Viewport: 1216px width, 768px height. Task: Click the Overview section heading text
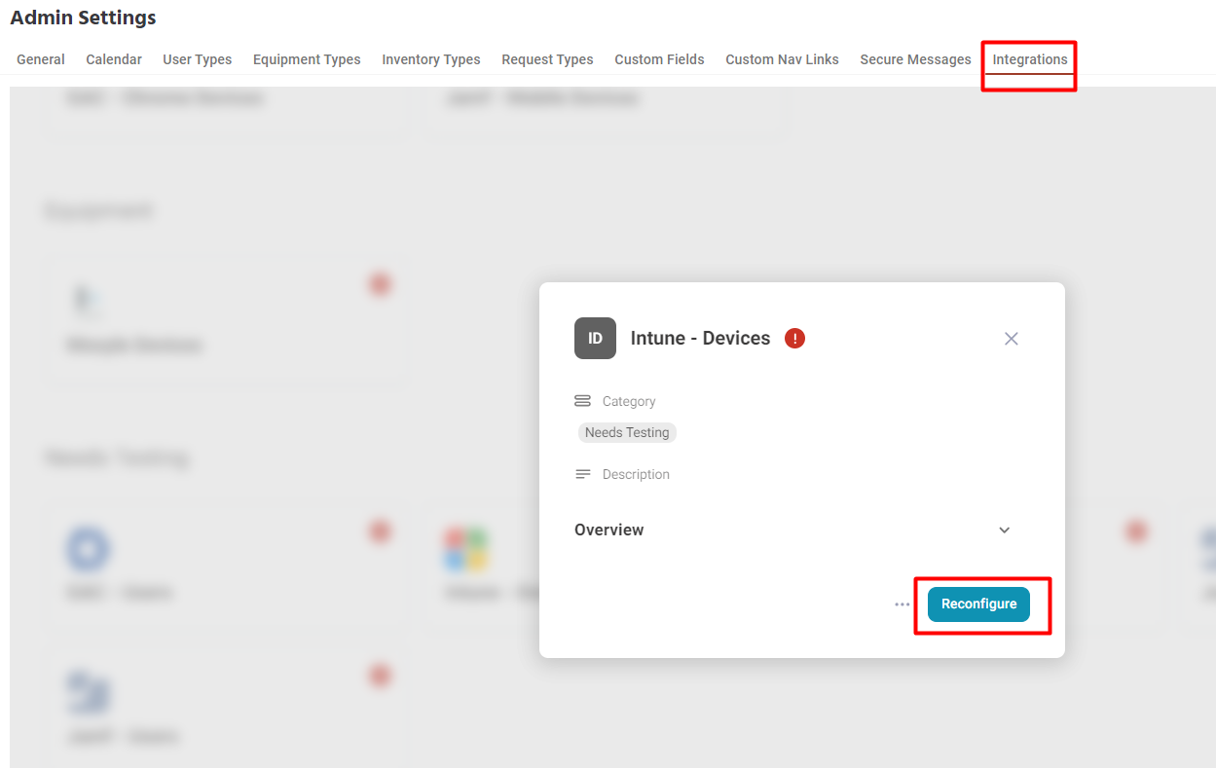(x=608, y=530)
